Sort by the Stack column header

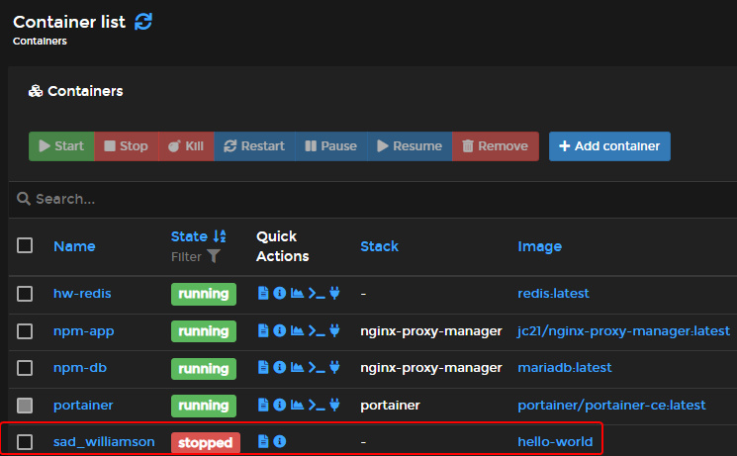[379, 246]
